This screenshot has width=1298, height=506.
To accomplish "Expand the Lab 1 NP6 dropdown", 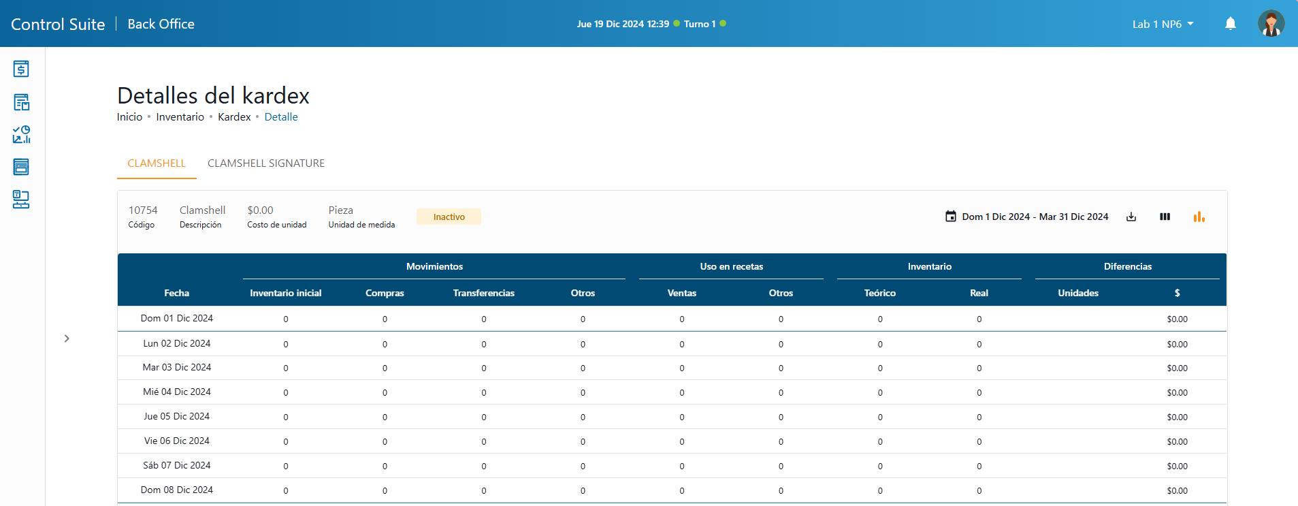I will coord(1163,24).
